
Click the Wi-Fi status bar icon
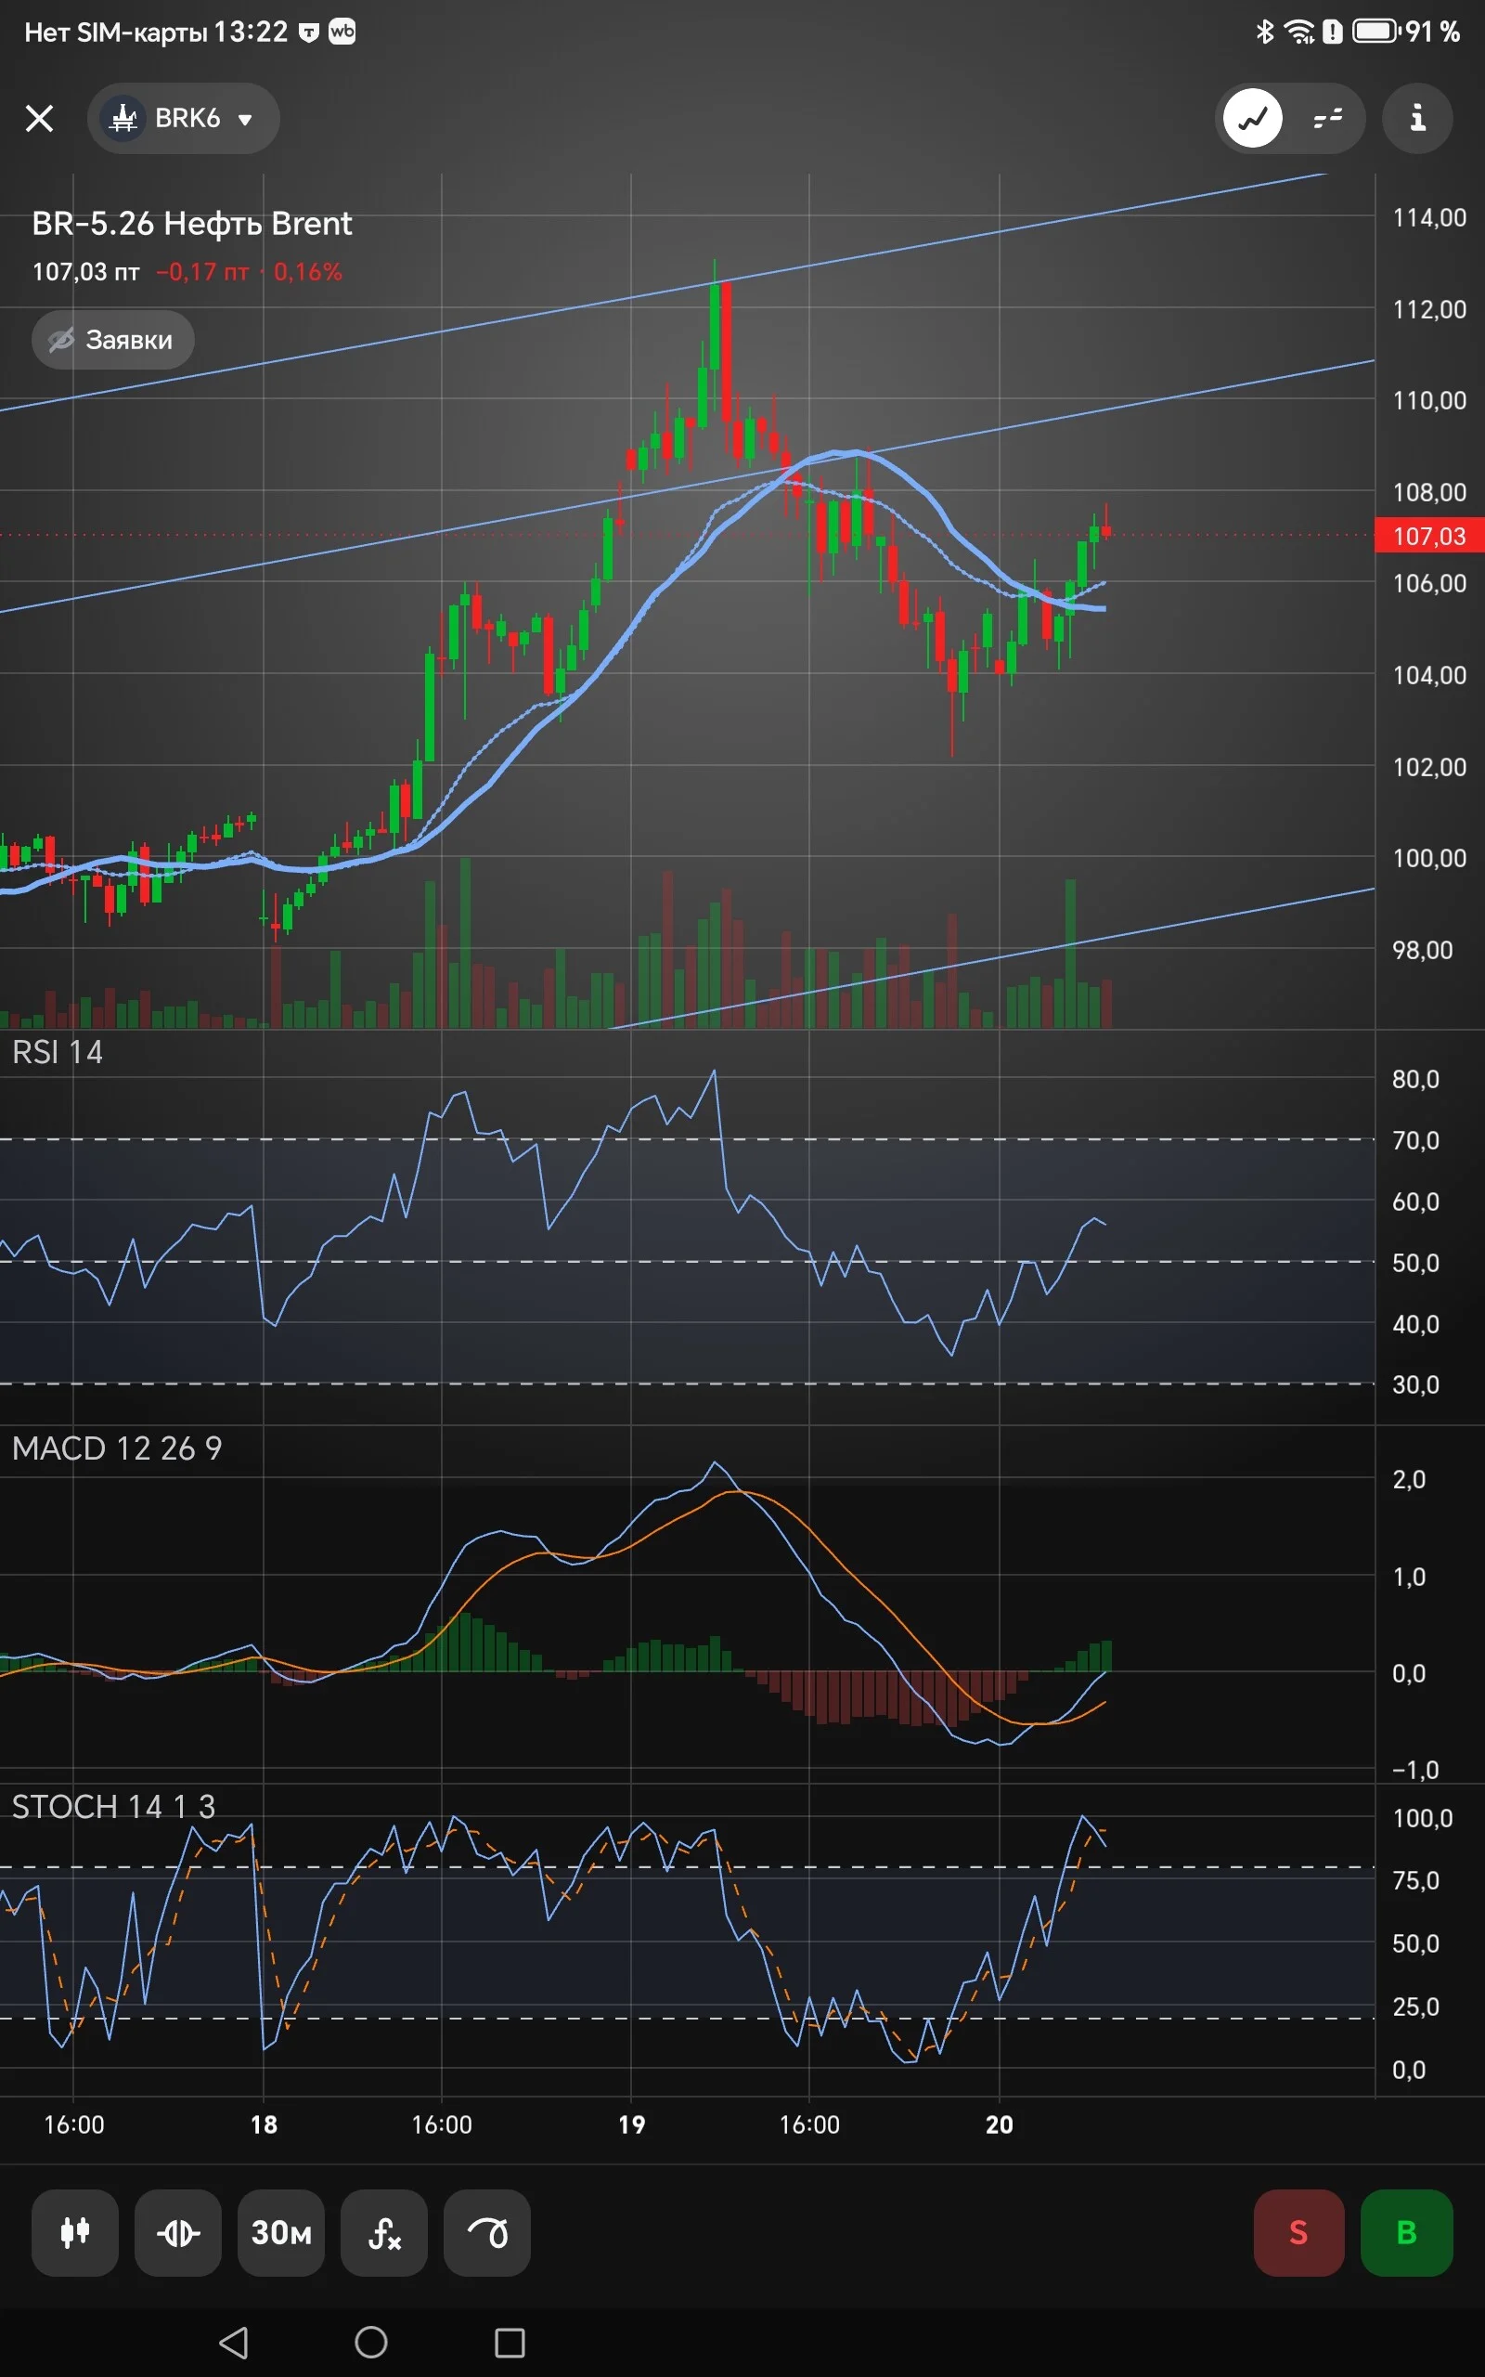point(1299,32)
